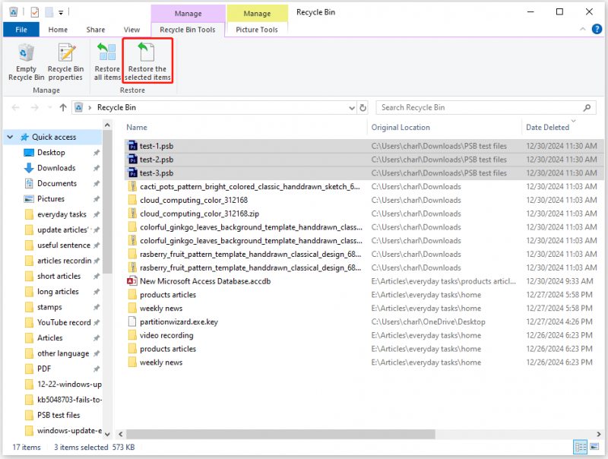This screenshot has height=459, width=608.
Task: Switch to details view layout
Action: (580, 447)
